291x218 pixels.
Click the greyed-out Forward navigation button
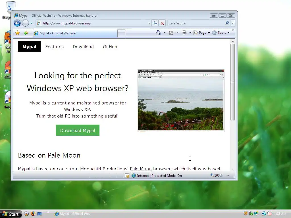25,23
